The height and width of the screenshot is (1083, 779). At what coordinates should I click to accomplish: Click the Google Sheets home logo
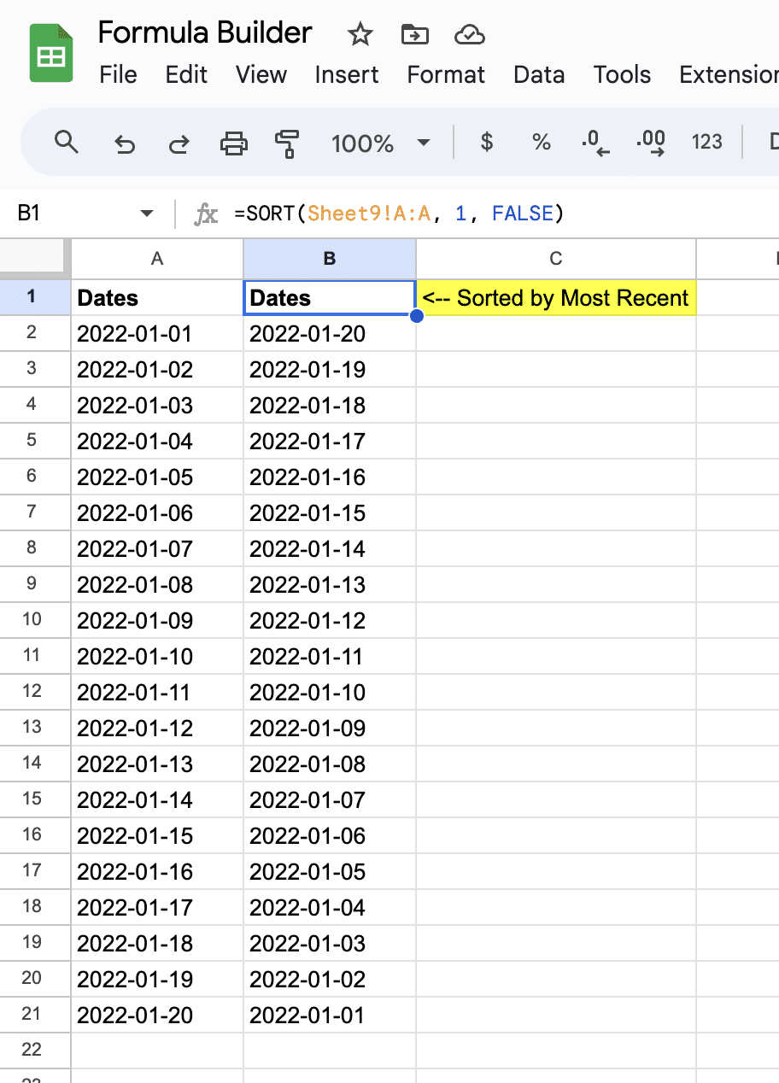(51, 54)
